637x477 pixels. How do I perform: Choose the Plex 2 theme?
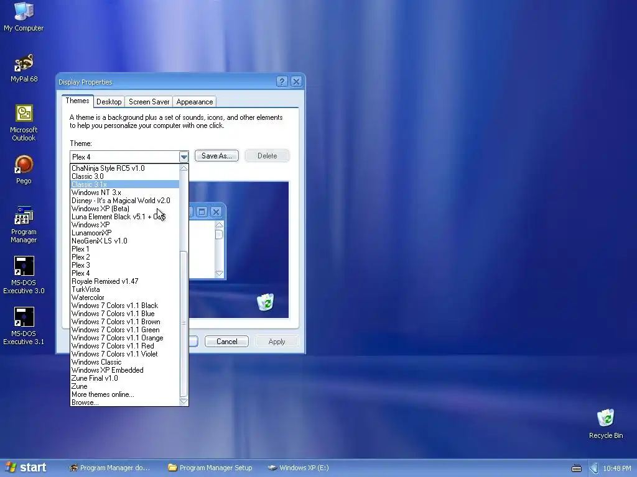[x=124, y=257]
